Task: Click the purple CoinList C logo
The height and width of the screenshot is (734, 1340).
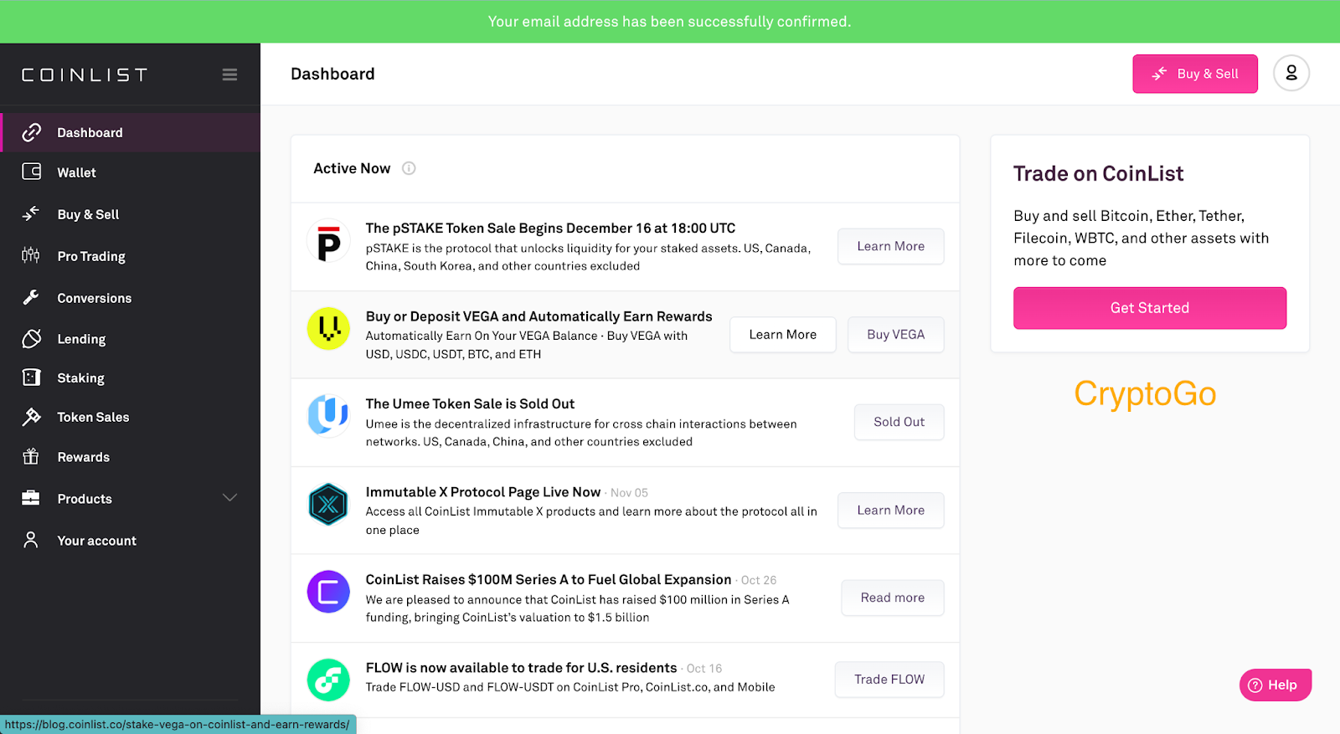Action: pos(328,592)
